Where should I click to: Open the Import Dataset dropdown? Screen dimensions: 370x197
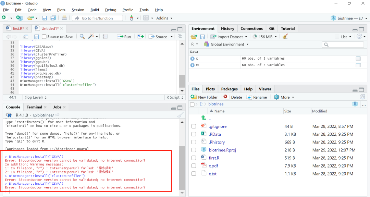229,37
